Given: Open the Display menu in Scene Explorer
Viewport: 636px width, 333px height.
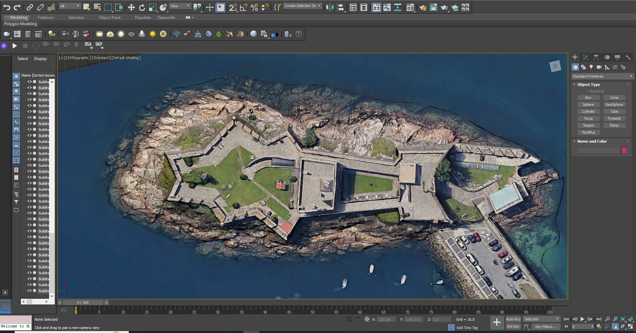Looking at the screenshot, I should click(40, 59).
